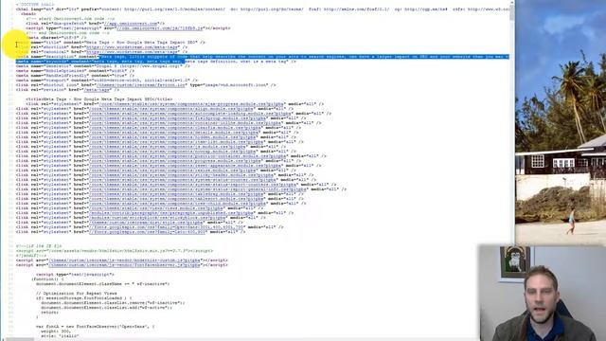Open the nowrap.module.css stylesheet link
The height and width of the screenshot is (341, 606).
pos(172,152)
